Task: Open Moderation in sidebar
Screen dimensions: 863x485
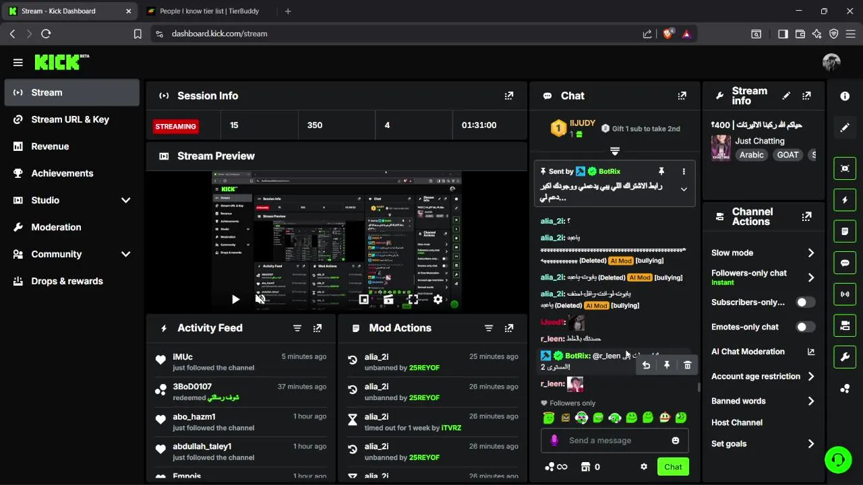Action: (x=72, y=227)
